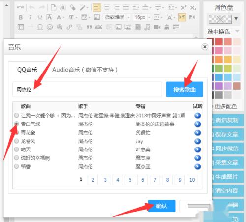Click the redo arrow icon
Screen dimensions: 246x222
[42, 7]
